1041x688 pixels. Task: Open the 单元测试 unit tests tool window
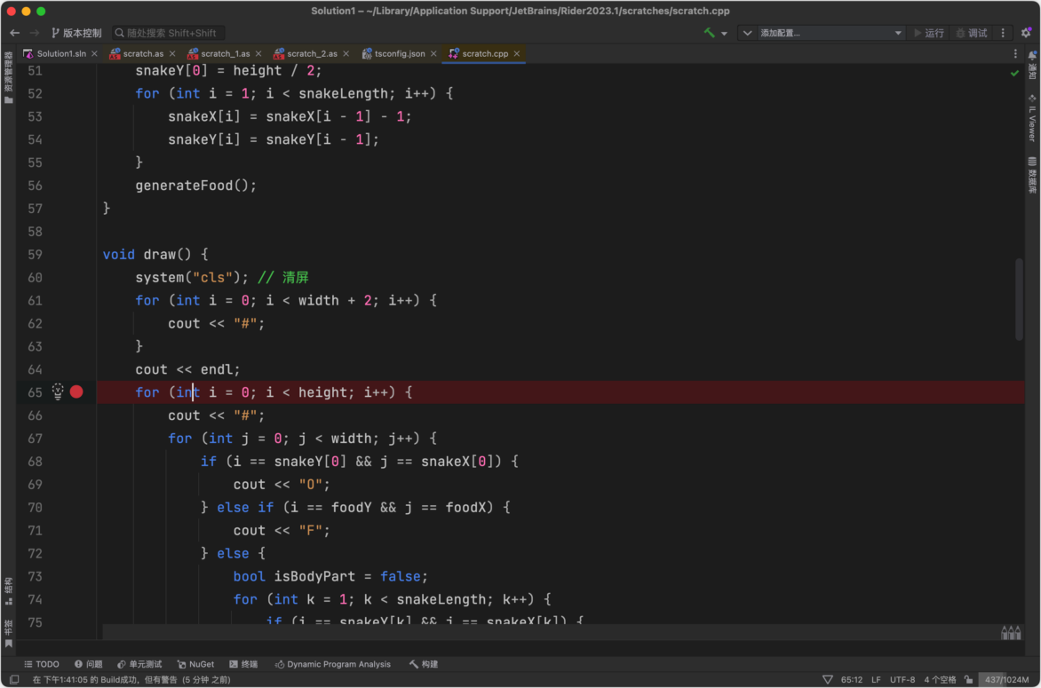[139, 664]
